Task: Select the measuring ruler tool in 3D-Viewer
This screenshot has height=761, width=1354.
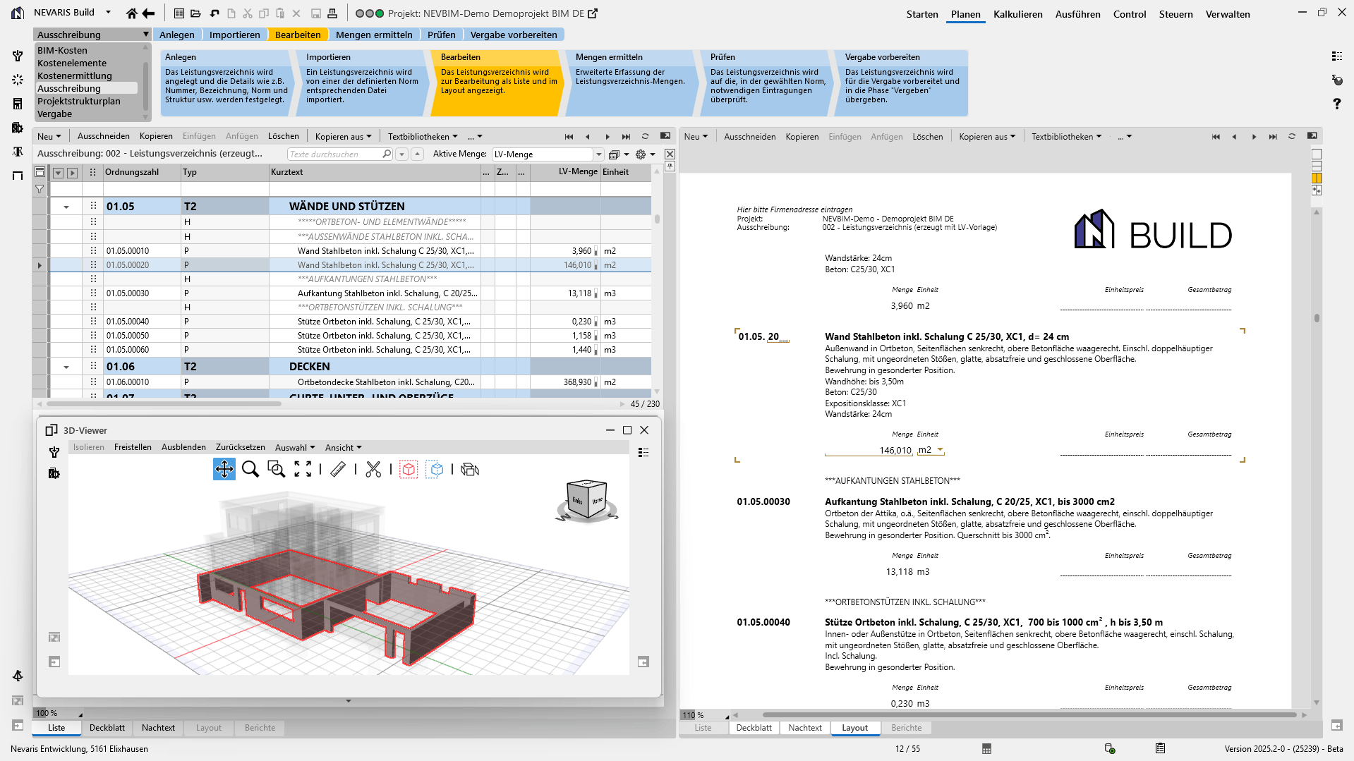Action: [338, 469]
